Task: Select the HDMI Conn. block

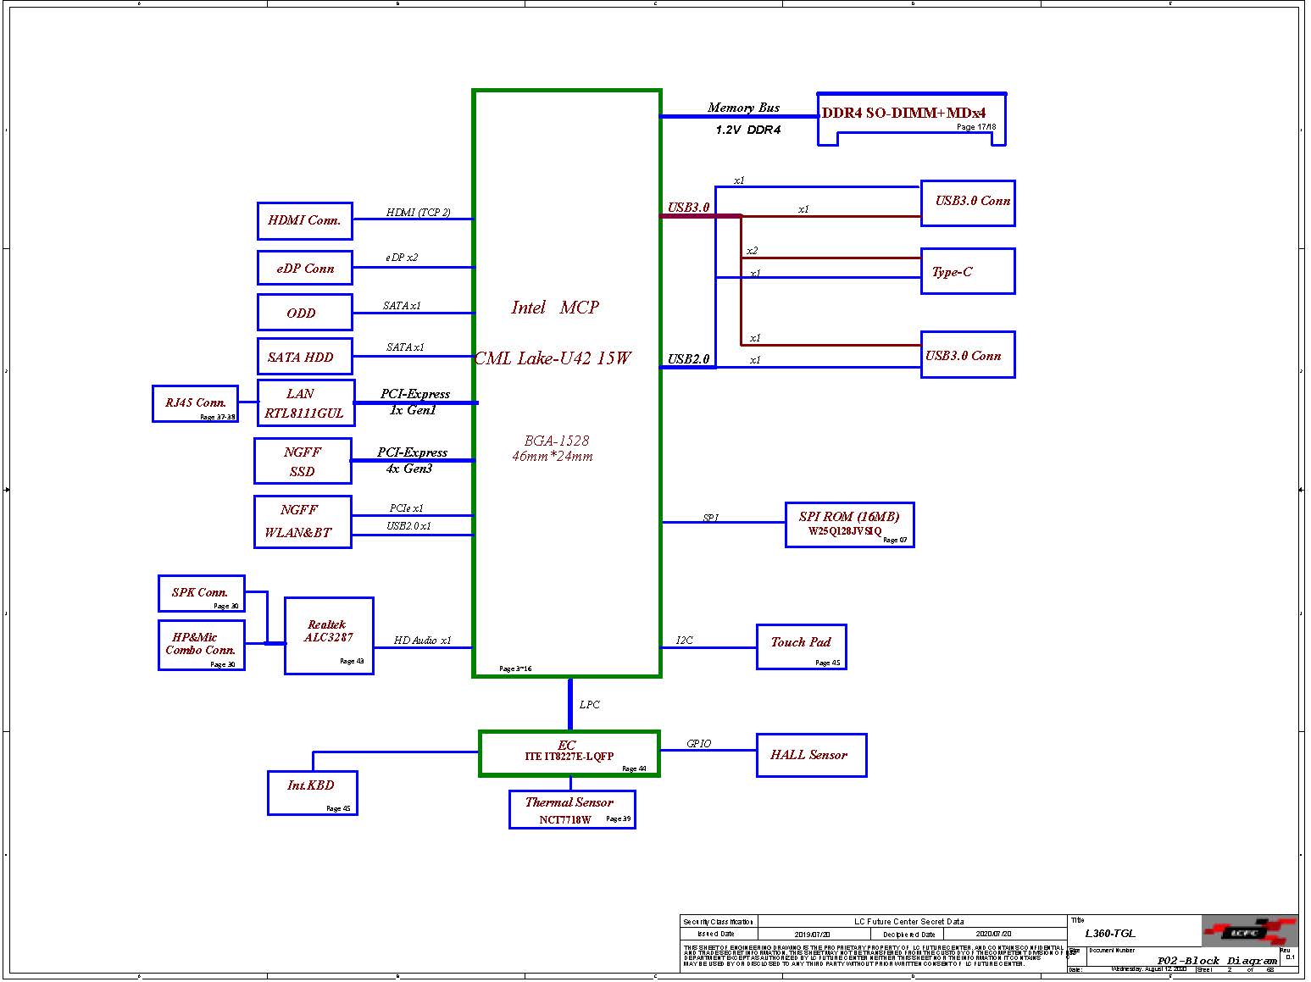Action: (x=304, y=221)
